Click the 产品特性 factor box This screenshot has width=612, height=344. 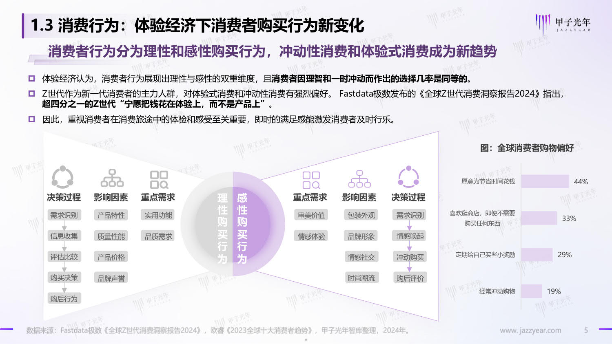coord(111,215)
